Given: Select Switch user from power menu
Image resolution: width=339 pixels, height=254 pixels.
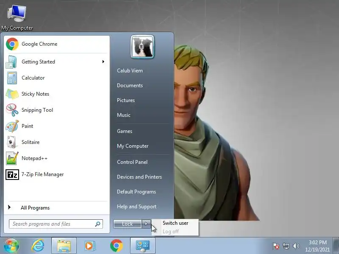Looking at the screenshot, I should [175, 223].
